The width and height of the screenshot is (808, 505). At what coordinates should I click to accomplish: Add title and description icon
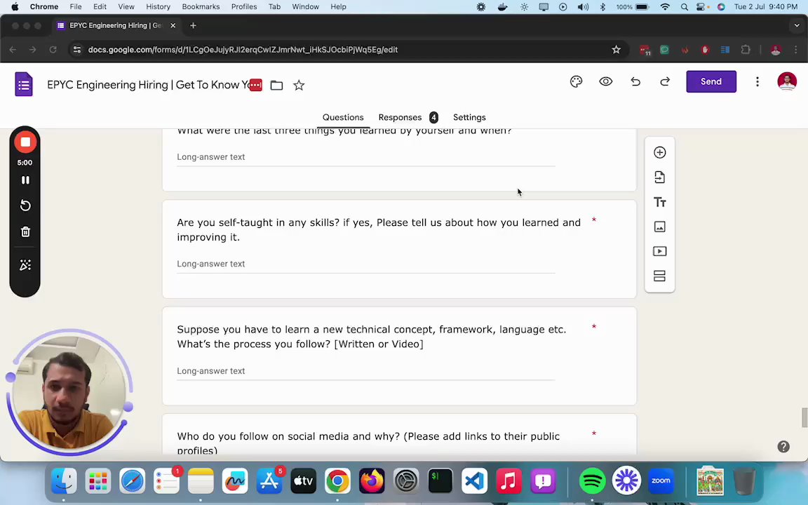(659, 202)
